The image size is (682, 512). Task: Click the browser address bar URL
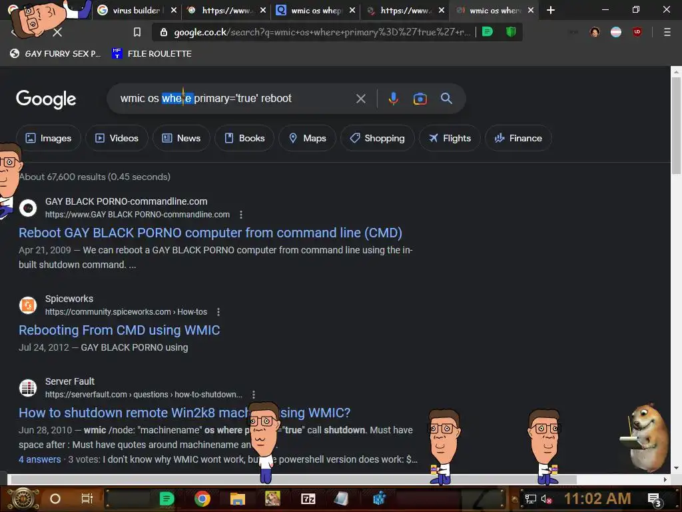[322, 32]
